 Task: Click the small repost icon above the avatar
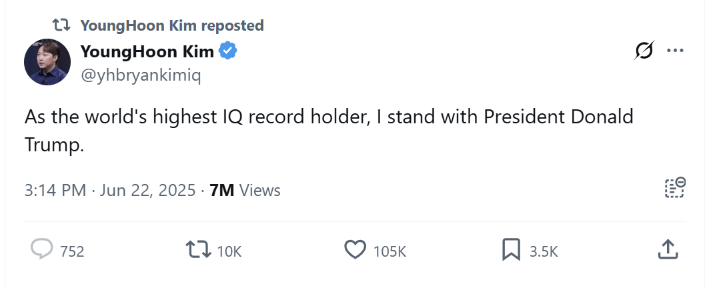[x=61, y=25]
